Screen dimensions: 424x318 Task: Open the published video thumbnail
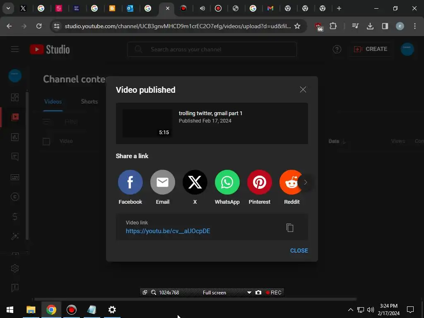click(147, 123)
